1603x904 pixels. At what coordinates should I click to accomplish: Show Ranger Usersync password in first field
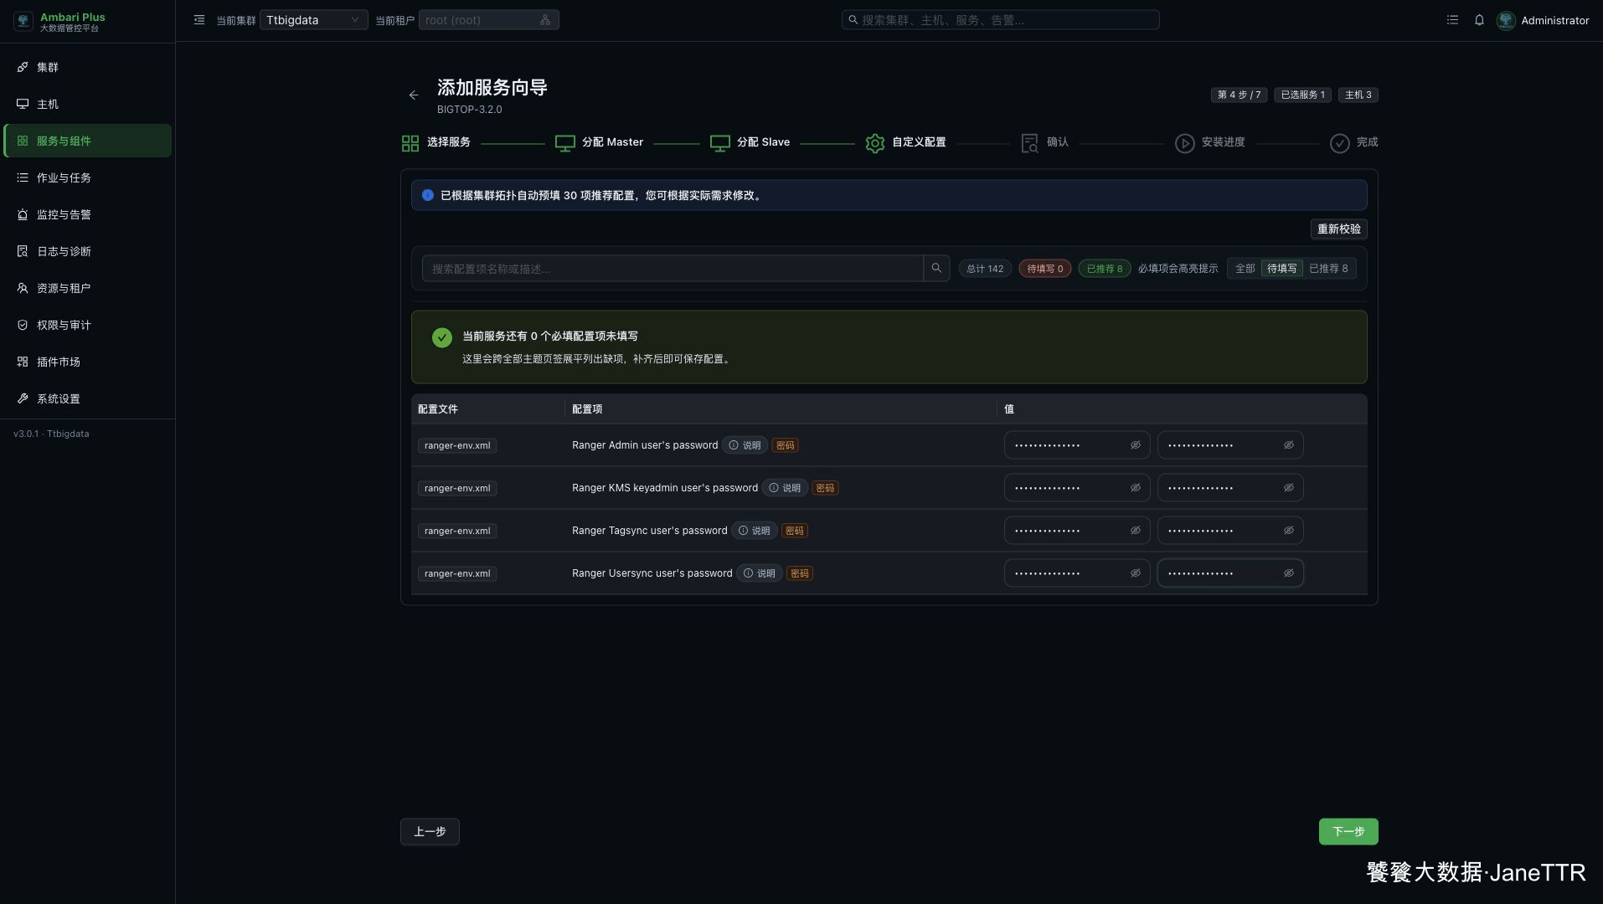pyautogui.click(x=1136, y=573)
